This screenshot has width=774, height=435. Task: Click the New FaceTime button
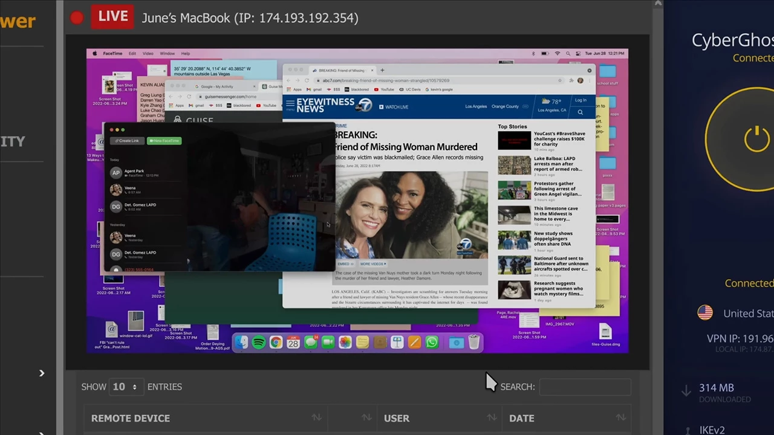(164, 141)
